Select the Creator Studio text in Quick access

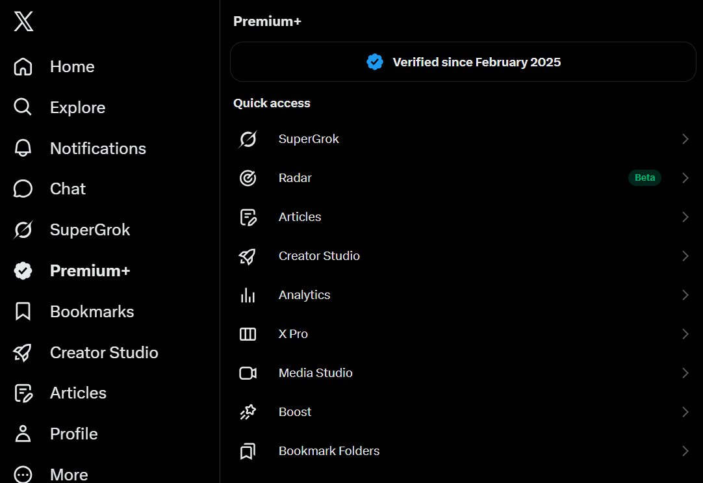[x=319, y=256]
